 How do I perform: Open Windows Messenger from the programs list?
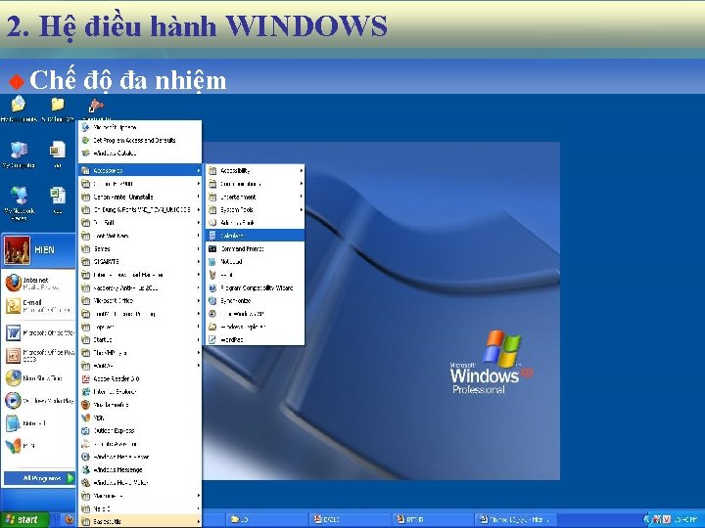pos(140,469)
